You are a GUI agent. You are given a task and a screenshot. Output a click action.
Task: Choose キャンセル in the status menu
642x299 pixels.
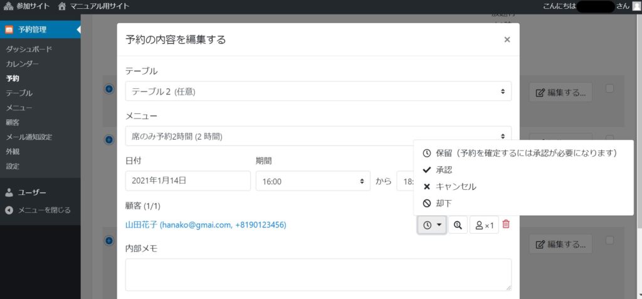(x=455, y=187)
